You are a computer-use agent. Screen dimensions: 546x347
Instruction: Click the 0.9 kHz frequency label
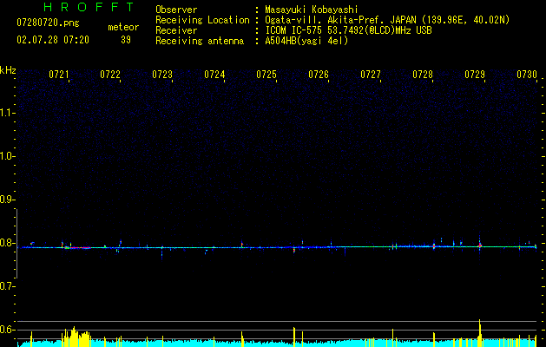tap(7, 200)
